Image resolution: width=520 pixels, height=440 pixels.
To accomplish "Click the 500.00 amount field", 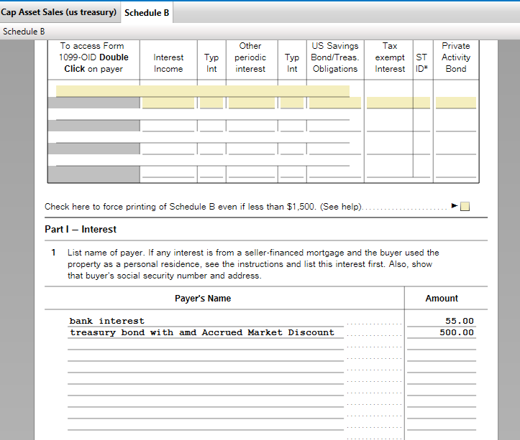I will click(442, 332).
